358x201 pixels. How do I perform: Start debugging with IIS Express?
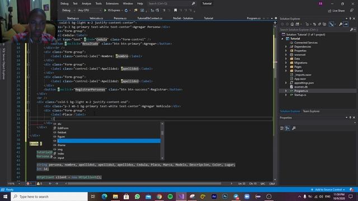tap(112, 10)
